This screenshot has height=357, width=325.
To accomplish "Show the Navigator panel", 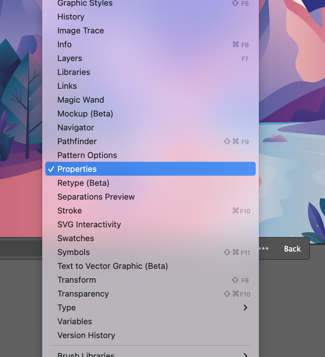I will 76,127.
